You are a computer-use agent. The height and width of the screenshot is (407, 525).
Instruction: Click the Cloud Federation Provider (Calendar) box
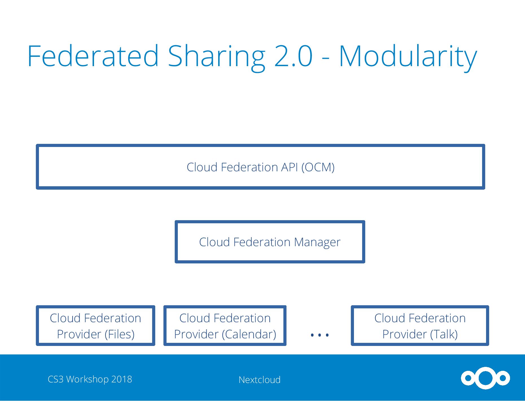225,326
